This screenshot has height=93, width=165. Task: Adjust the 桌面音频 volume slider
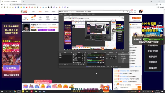[x=93, y=57]
